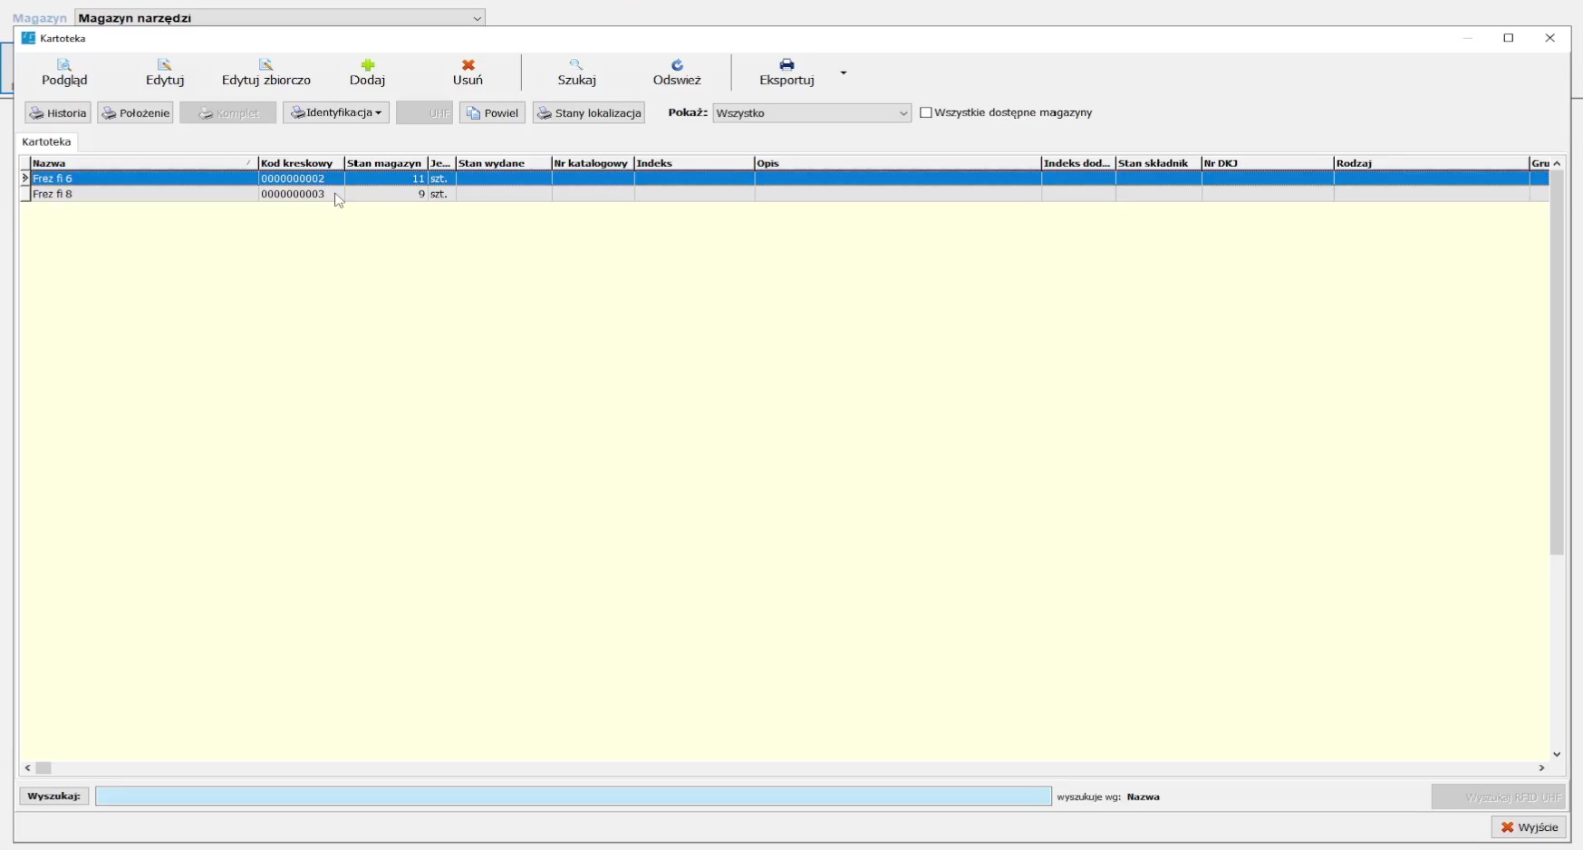Image resolution: width=1583 pixels, height=850 pixels.
Task: Export the data with Eksportuj
Action: coord(787,72)
